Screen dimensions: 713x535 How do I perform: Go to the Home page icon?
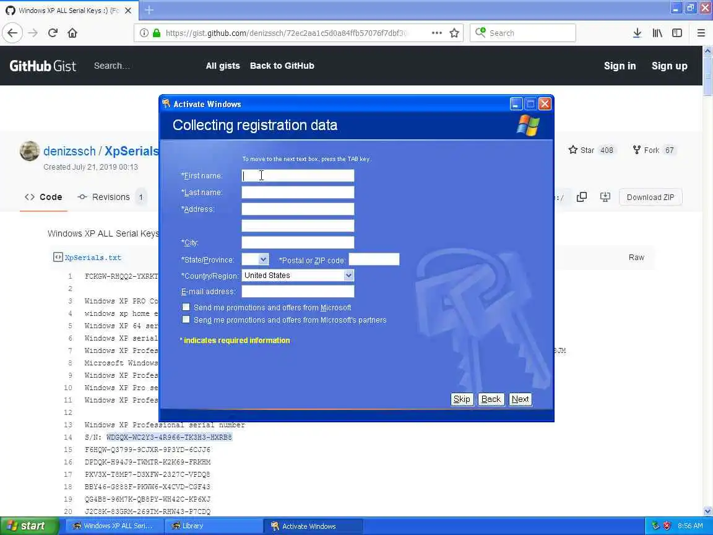click(x=72, y=33)
